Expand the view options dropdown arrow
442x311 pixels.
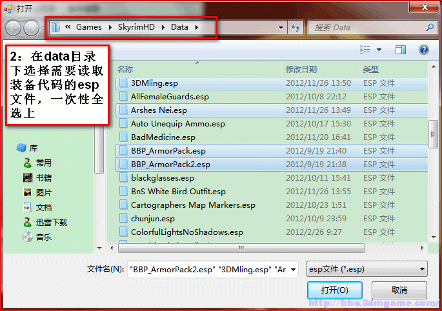379,50
